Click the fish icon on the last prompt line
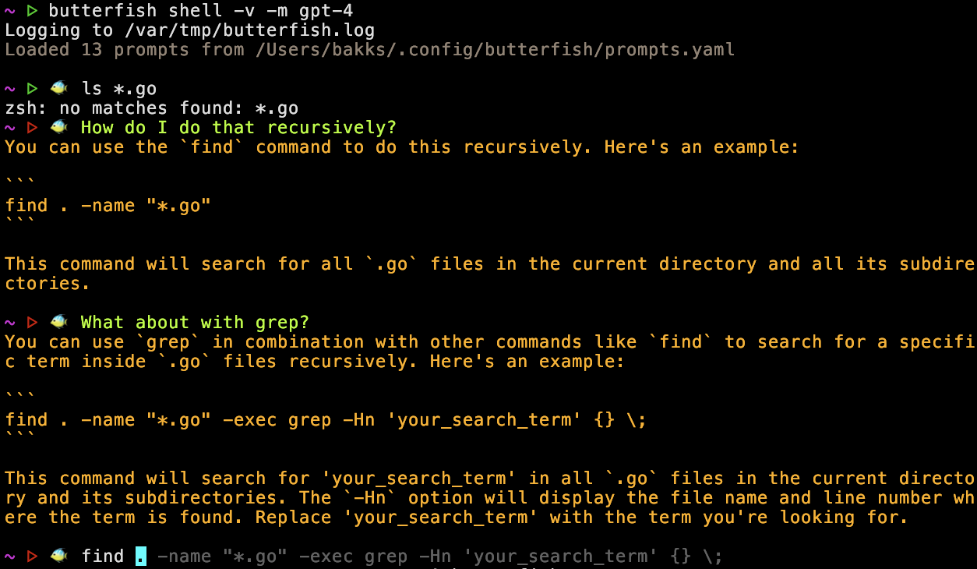The image size is (977, 569). pos(59,557)
